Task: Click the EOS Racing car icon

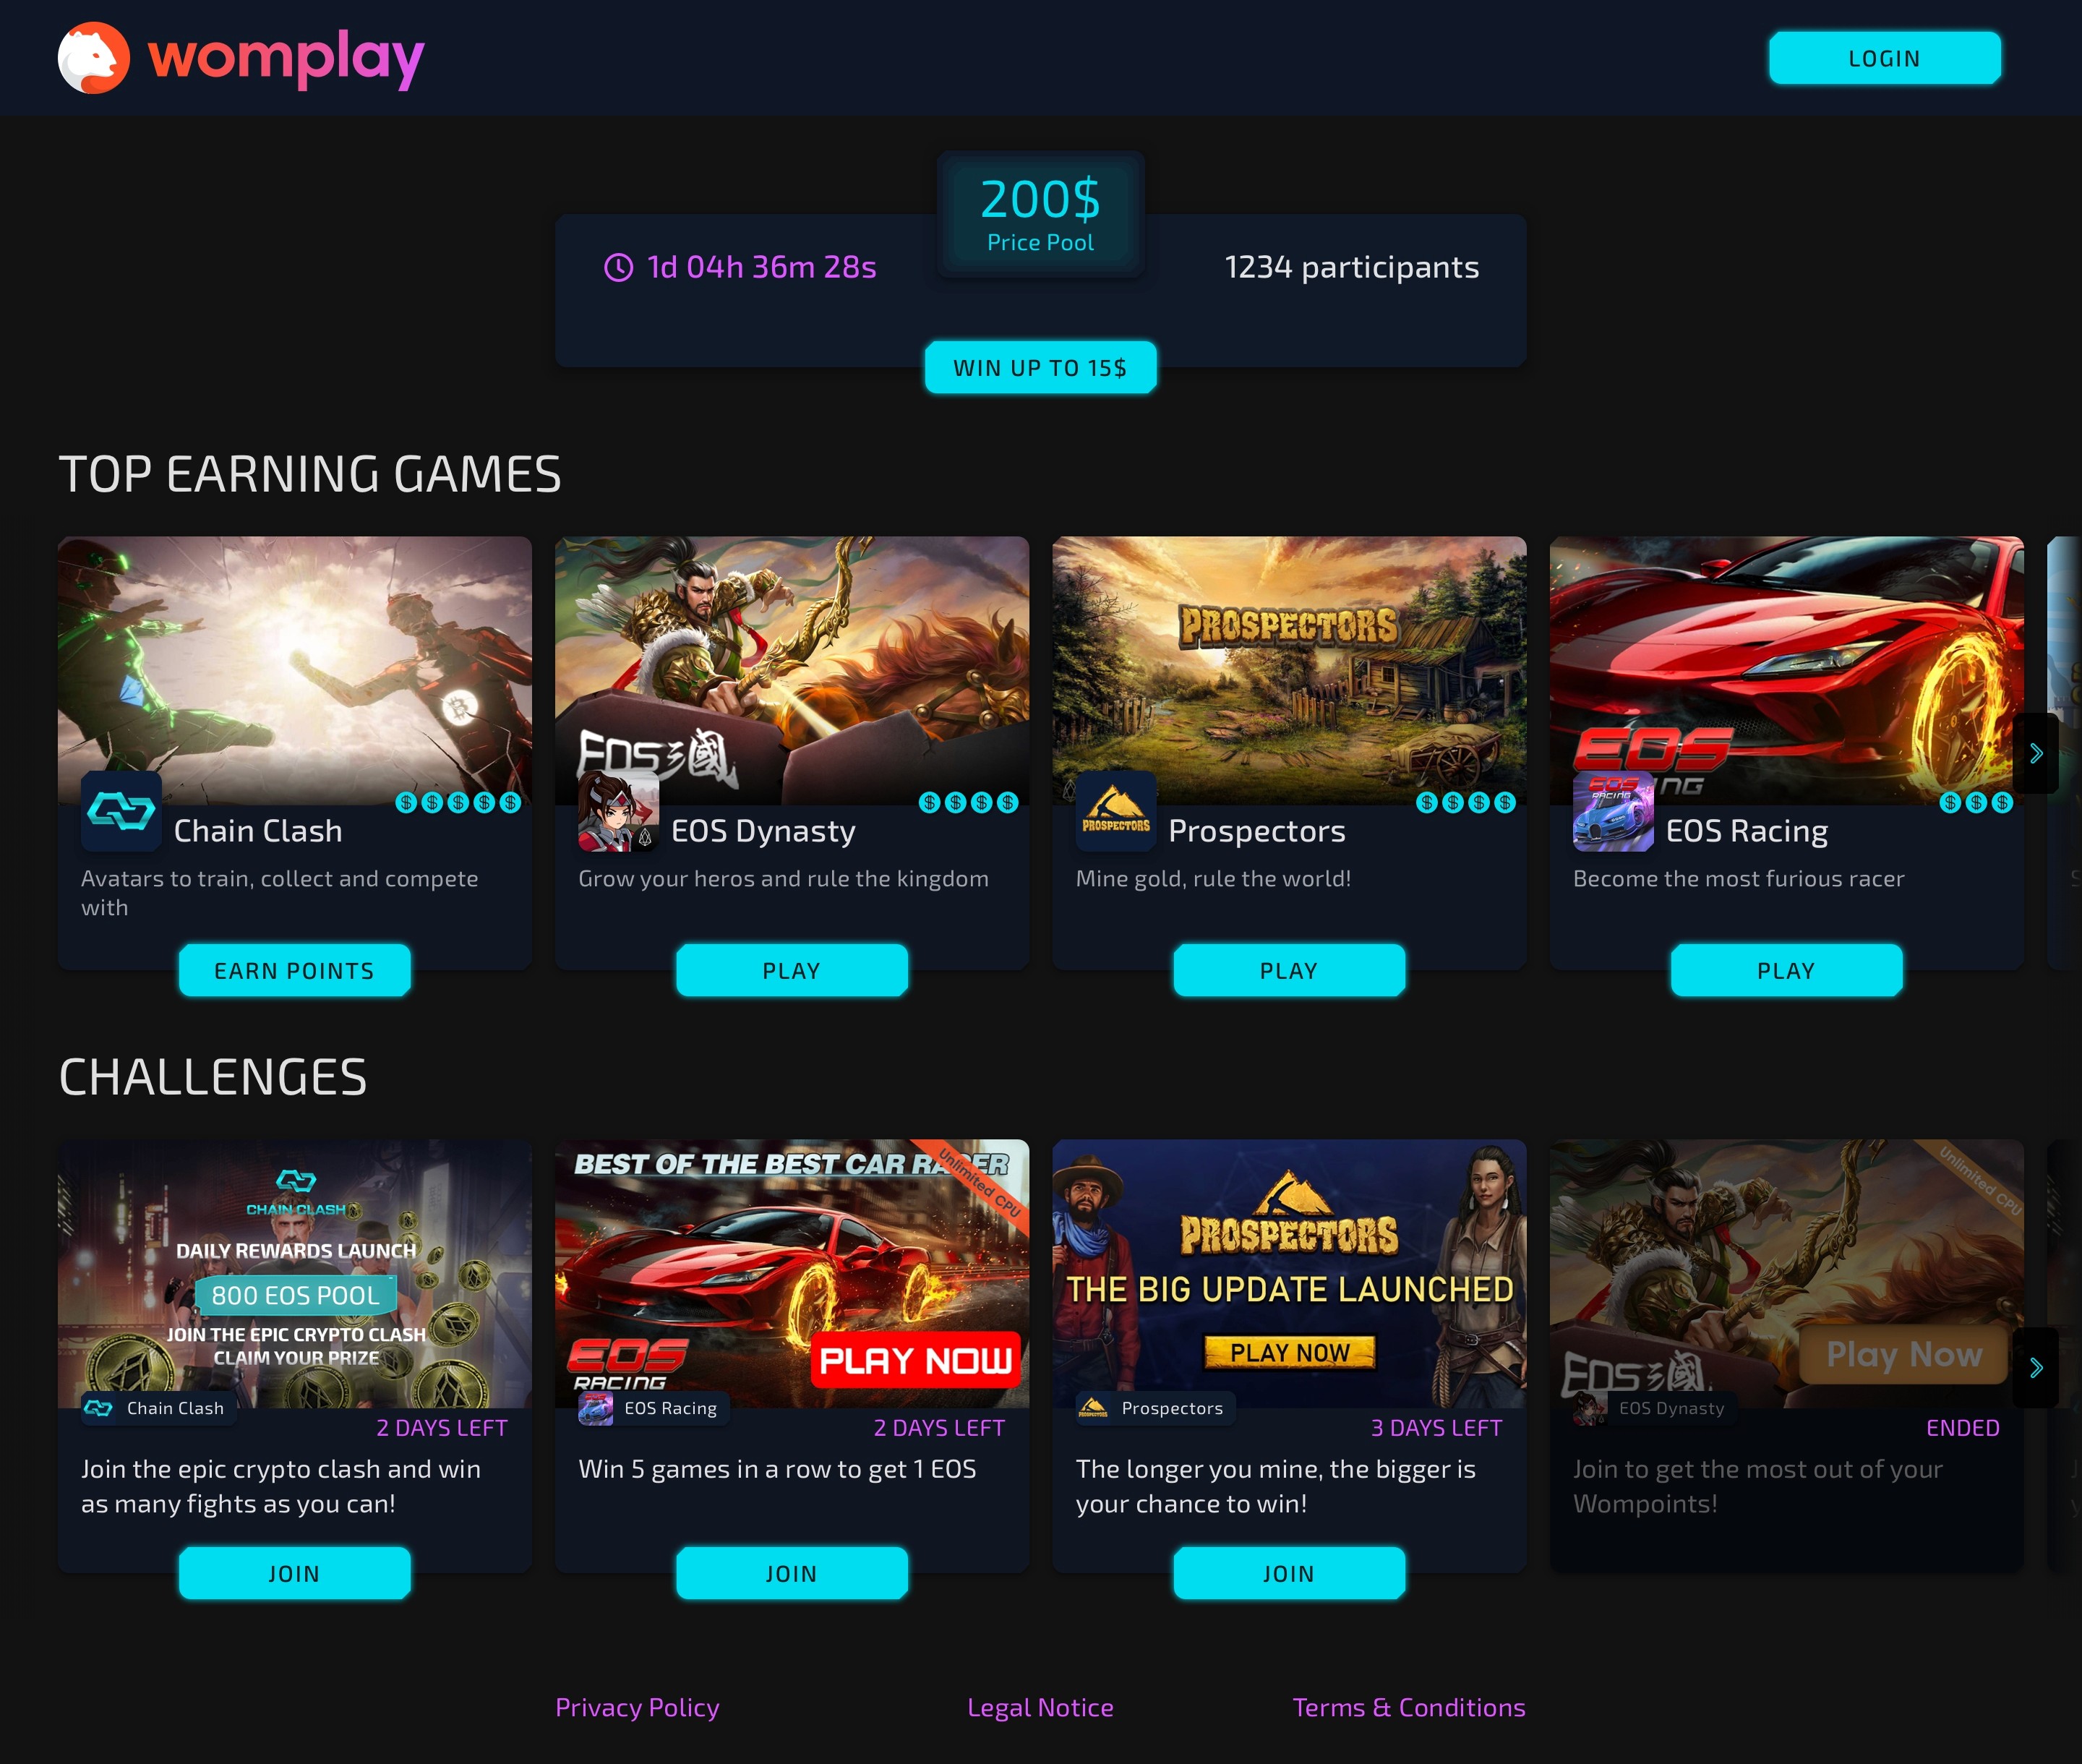Action: pos(1613,811)
